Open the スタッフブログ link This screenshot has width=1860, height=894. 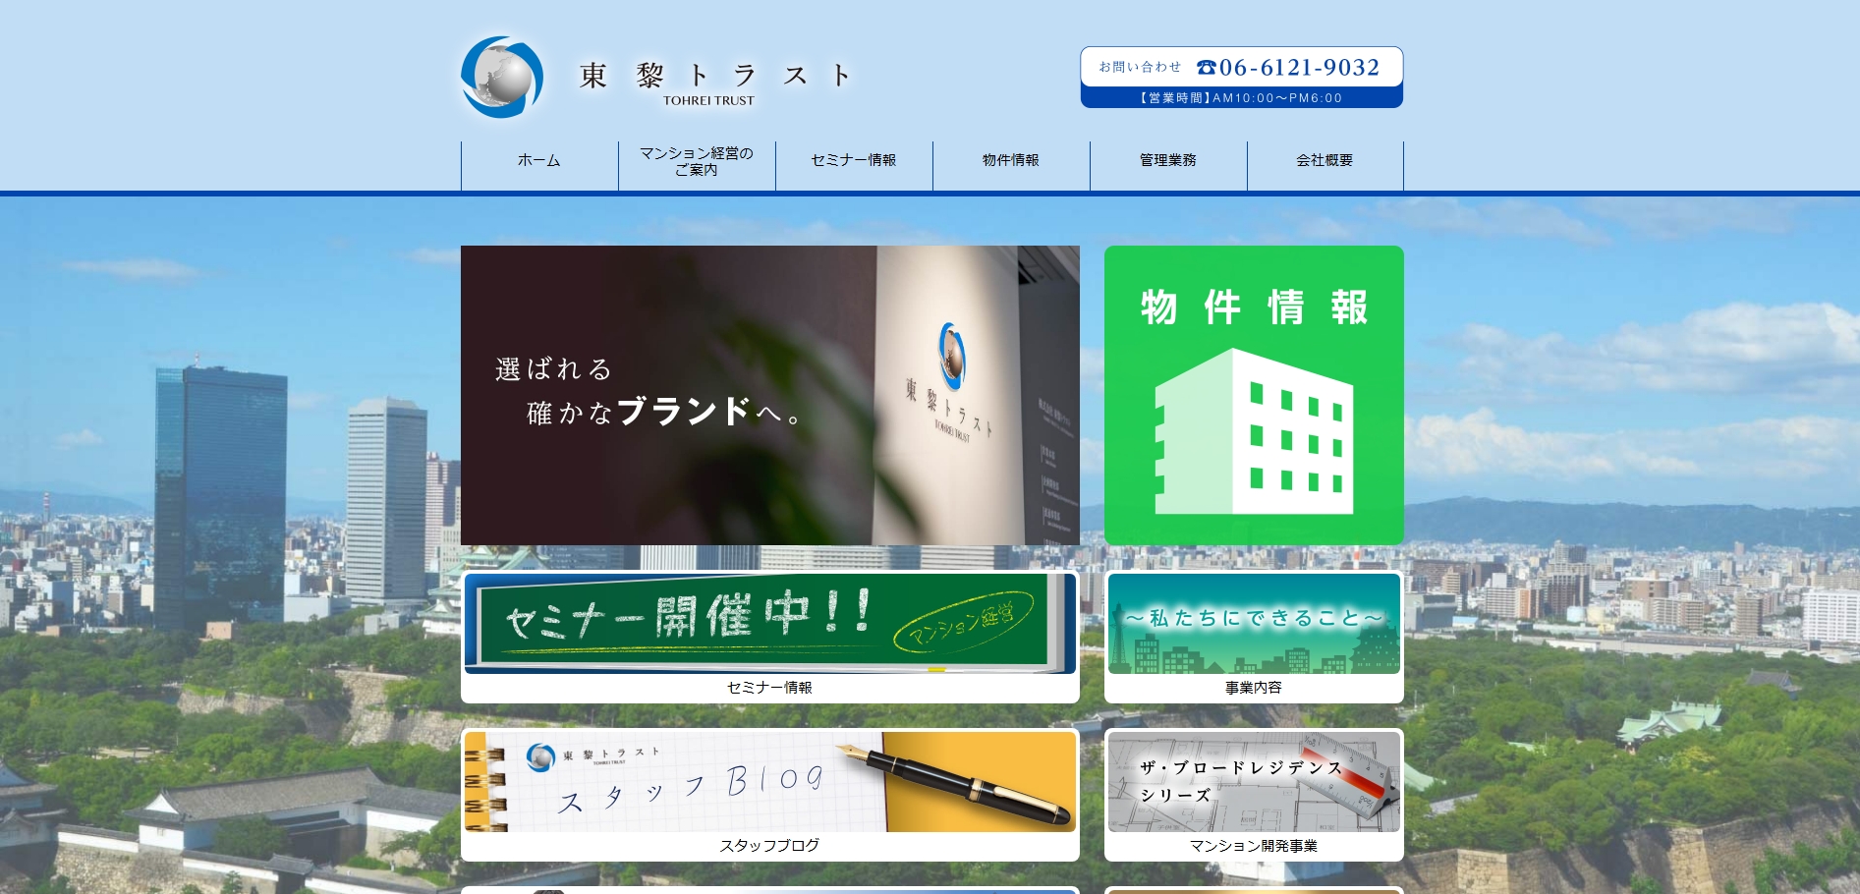pos(769,844)
